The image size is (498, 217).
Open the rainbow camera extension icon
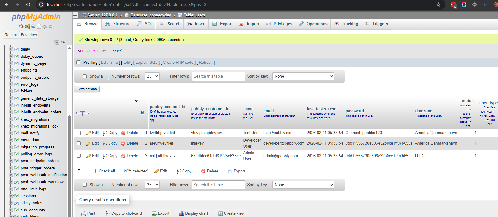[464, 4]
